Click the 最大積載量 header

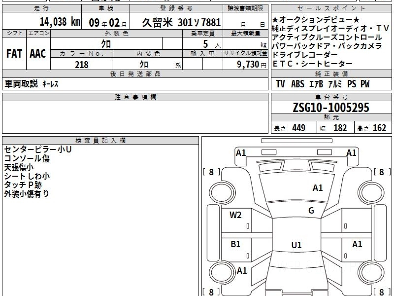tap(246, 33)
